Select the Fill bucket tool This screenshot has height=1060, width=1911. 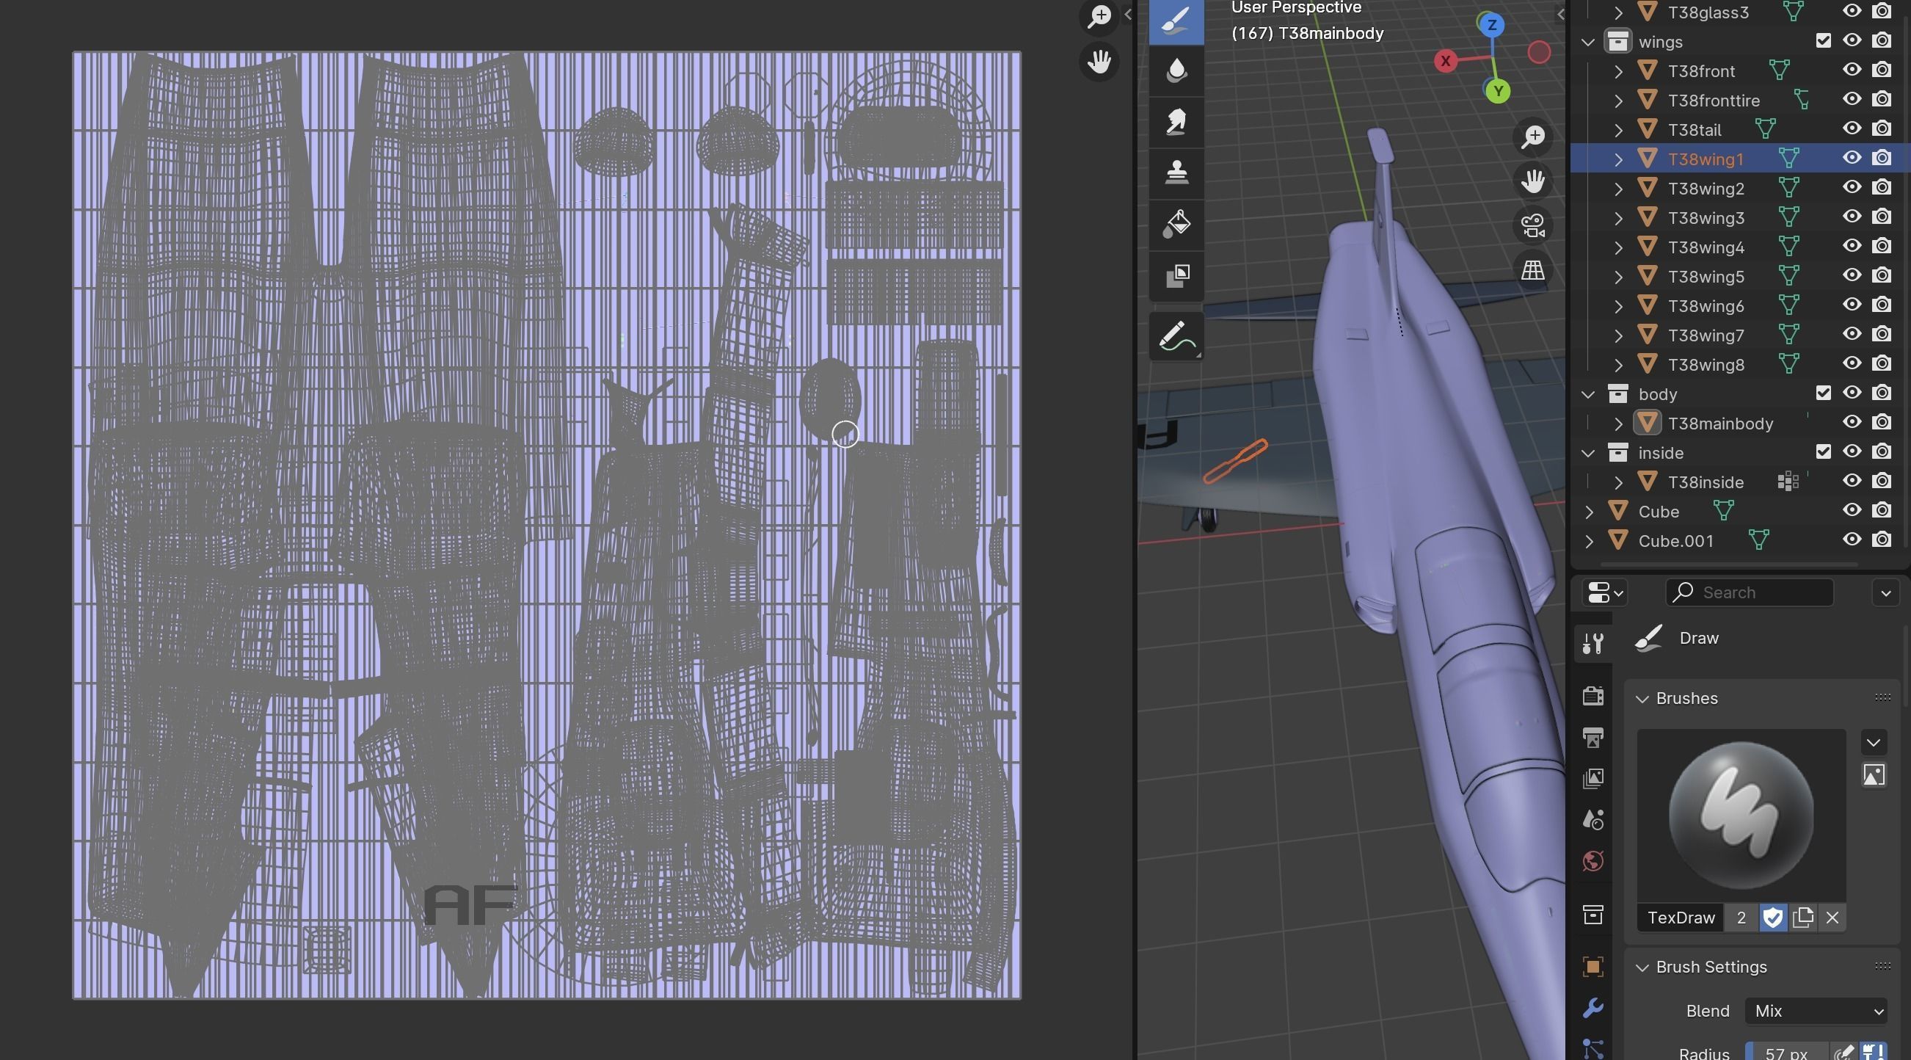click(1176, 224)
